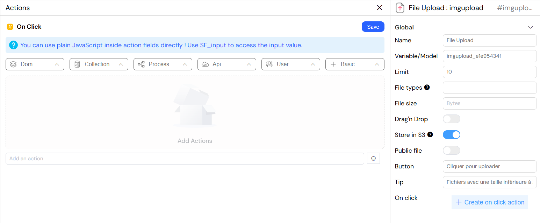Expand the Process actions dropdown
Image resolution: width=540 pixels, height=223 pixels.
(163, 64)
